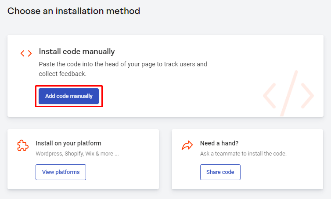Select the Install code manually heading
This screenshot has width=331, height=199.
(x=77, y=51)
